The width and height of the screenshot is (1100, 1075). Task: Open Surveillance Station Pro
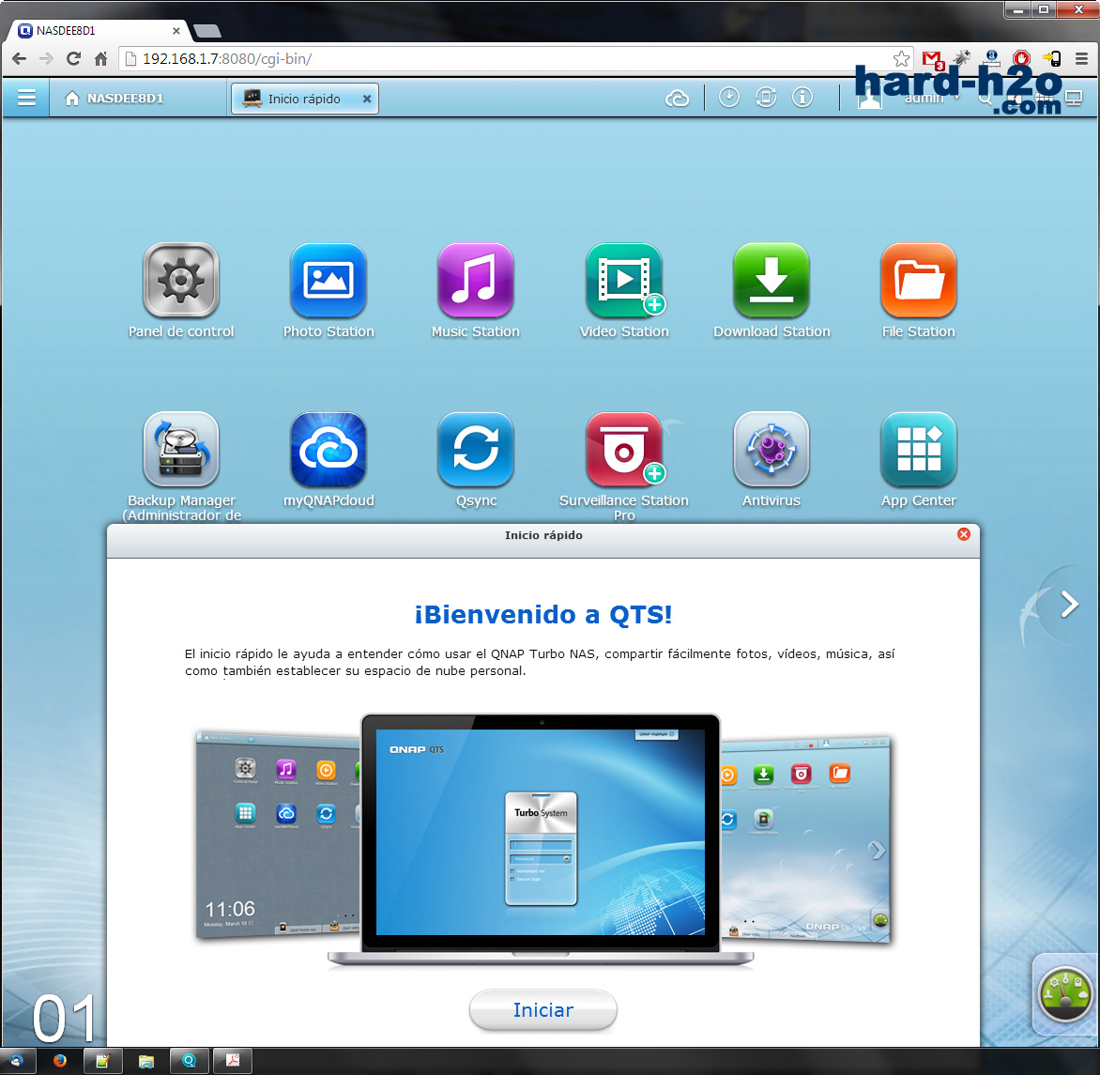tap(623, 449)
